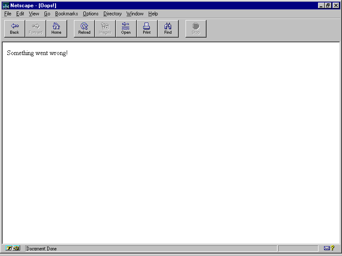
Task: Expand the View menu
Action: click(34, 14)
